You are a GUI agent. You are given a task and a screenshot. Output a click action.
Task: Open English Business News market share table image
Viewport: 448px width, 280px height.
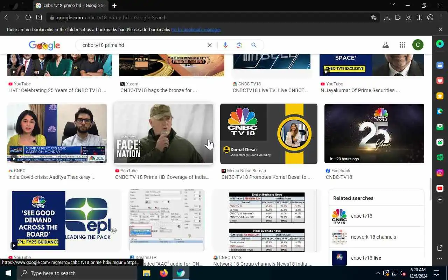267,220
